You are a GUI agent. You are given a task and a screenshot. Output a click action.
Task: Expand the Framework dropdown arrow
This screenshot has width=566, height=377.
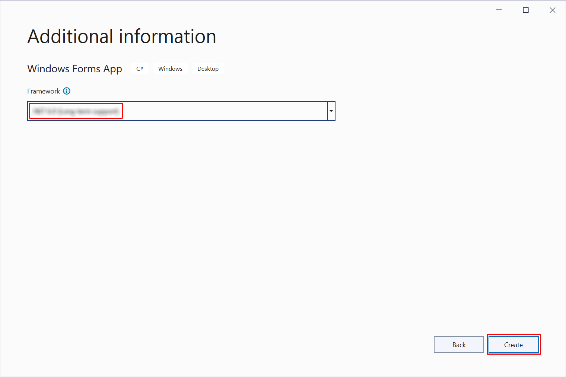click(x=331, y=111)
